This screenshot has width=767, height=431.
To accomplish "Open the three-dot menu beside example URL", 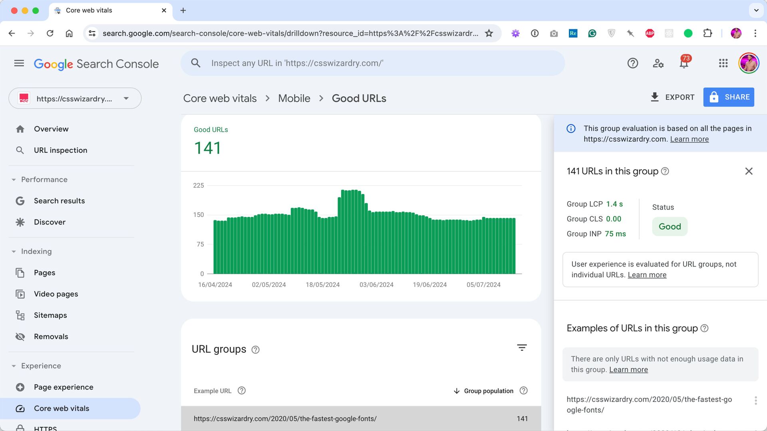I will (x=755, y=401).
